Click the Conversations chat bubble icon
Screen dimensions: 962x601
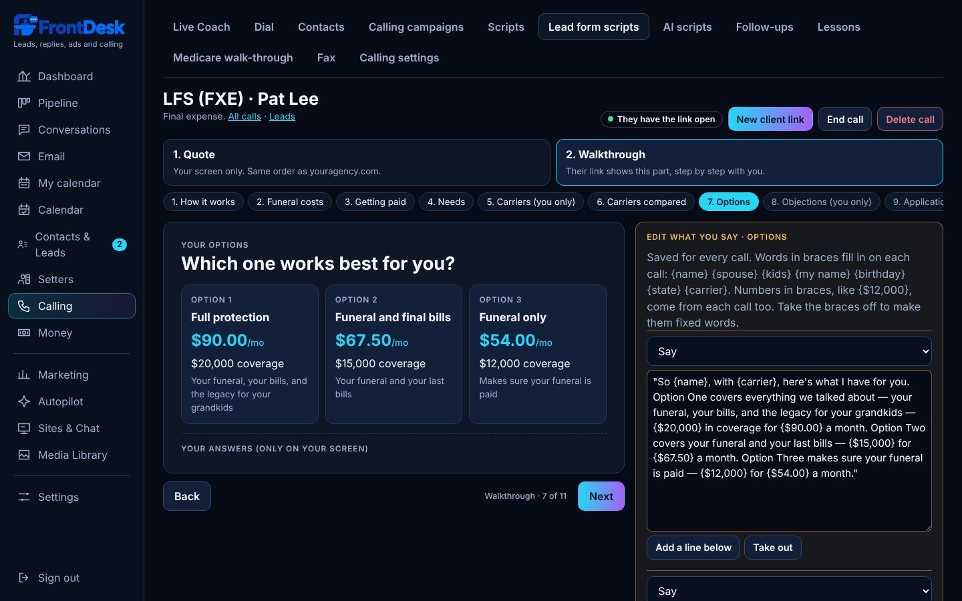coord(24,130)
